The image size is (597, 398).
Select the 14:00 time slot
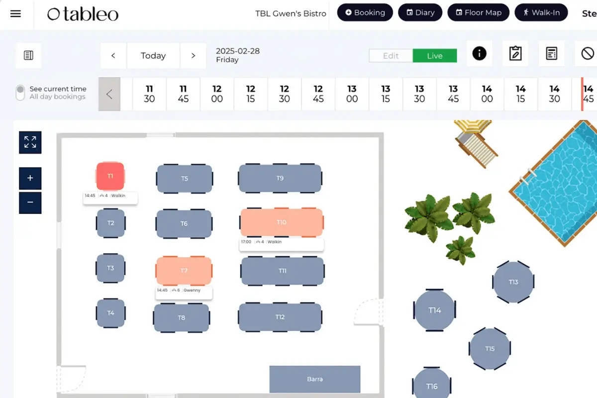click(x=487, y=94)
